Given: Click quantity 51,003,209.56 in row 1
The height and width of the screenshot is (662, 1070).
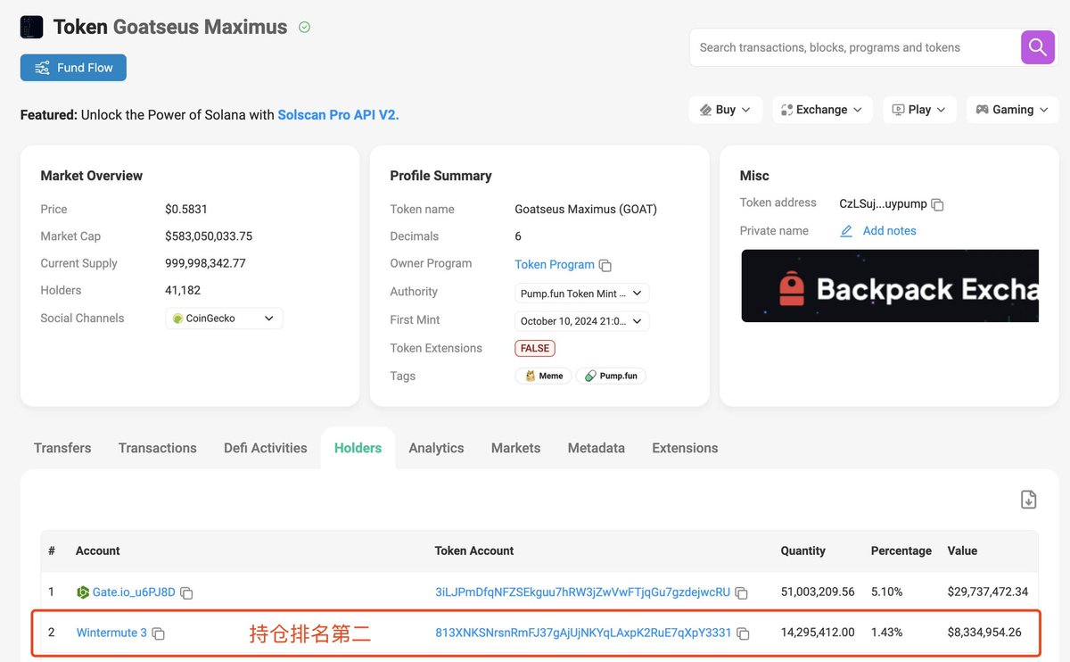Looking at the screenshot, I should (x=818, y=592).
